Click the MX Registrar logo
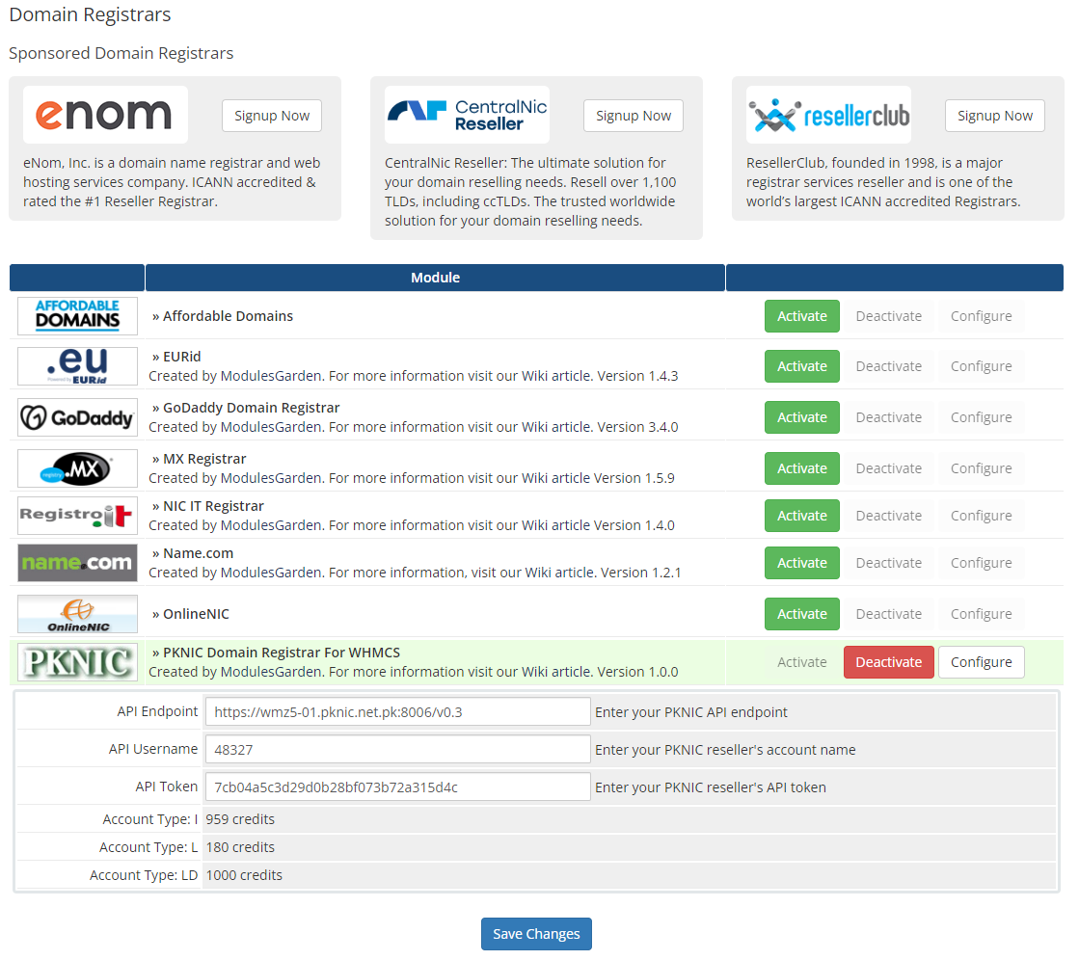Viewport: 1079px width, 960px height. click(x=78, y=468)
